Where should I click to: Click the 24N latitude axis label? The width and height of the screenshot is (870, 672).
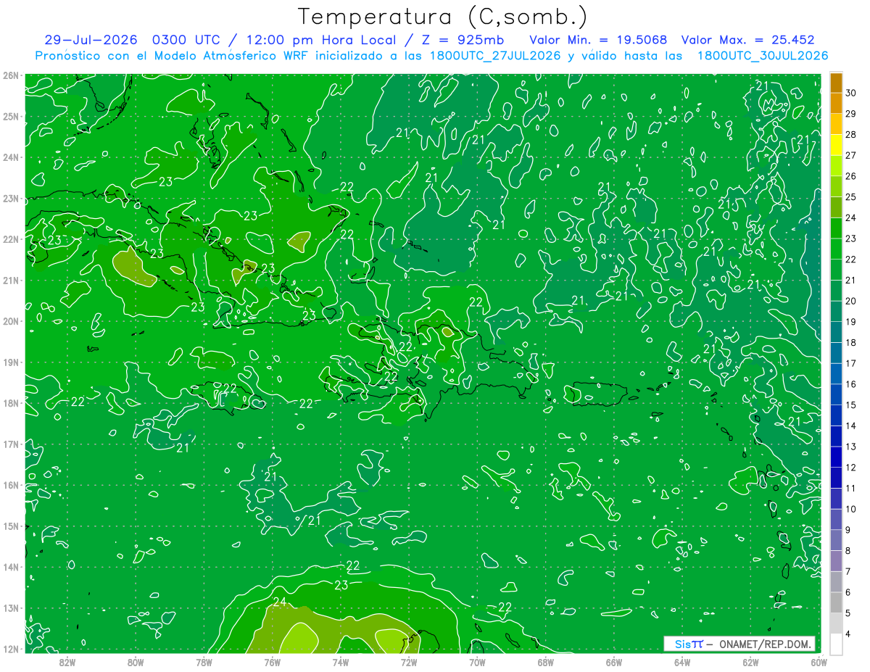[x=10, y=157]
